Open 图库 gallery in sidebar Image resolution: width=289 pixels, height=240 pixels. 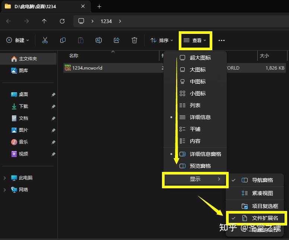coord(28,71)
